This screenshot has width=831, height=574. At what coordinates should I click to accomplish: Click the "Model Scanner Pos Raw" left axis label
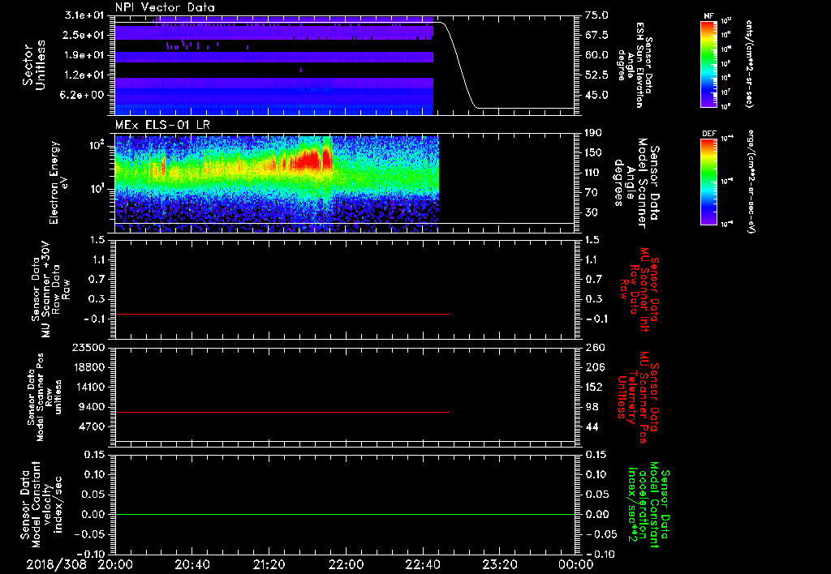click(44, 397)
